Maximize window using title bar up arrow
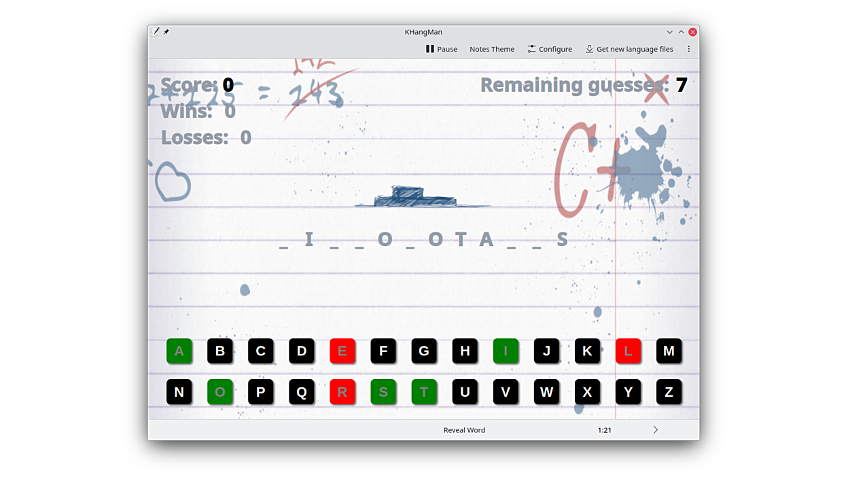This screenshot has width=848, height=477. click(681, 32)
